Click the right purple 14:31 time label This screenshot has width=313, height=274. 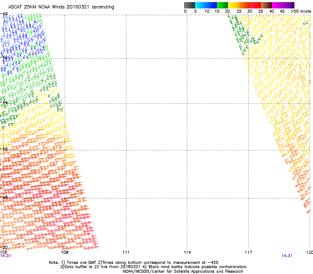tap(287, 256)
